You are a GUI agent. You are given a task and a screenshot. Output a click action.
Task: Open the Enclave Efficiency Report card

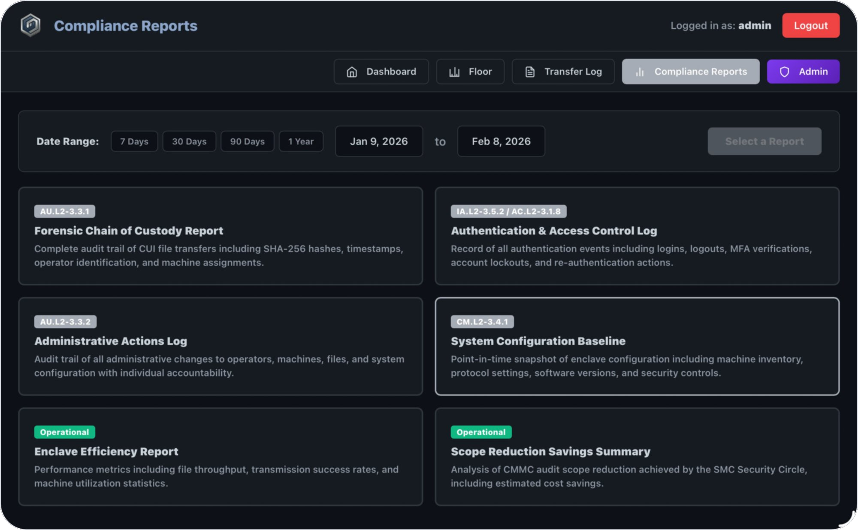click(x=221, y=457)
